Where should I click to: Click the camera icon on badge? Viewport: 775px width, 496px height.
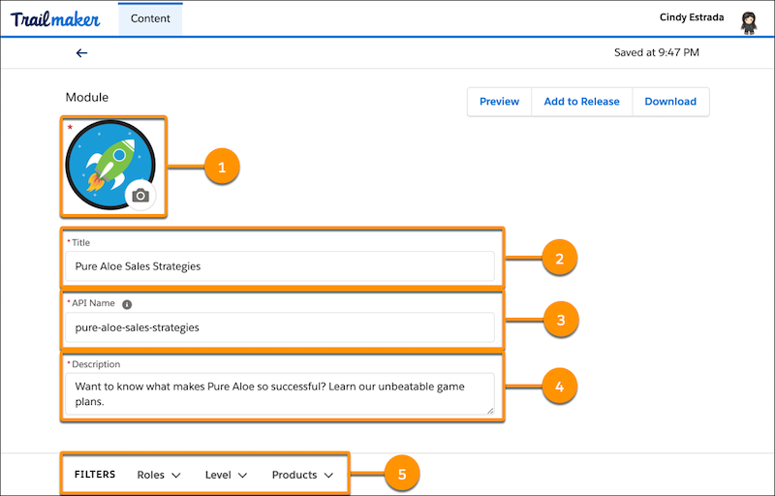click(x=140, y=196)
